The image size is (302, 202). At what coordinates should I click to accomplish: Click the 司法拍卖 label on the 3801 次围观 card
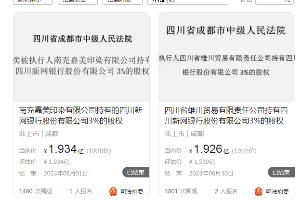click(x=277, y=191)
